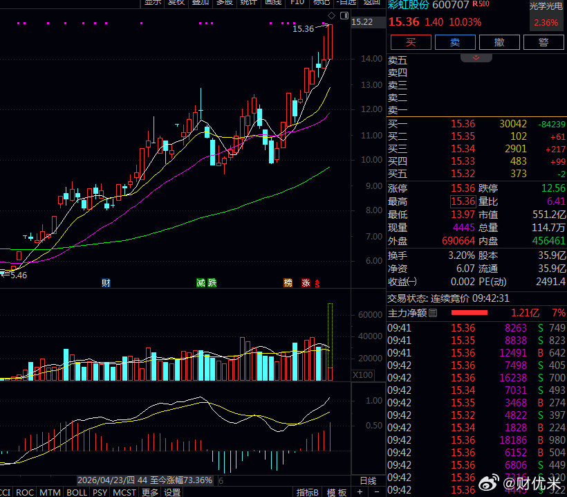Open the 显示 menu in the top toolbar
This screenshot has height=497, width=567.
[x=152, y=3]
